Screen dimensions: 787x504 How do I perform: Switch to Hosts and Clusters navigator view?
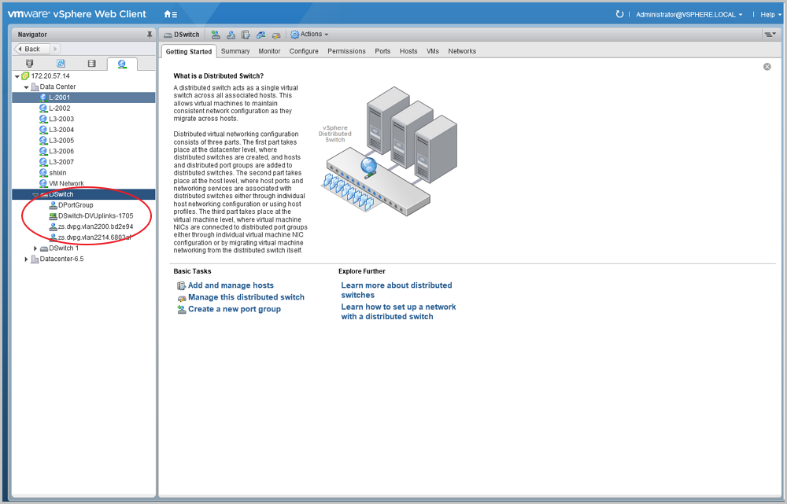[x=30, y=64]
